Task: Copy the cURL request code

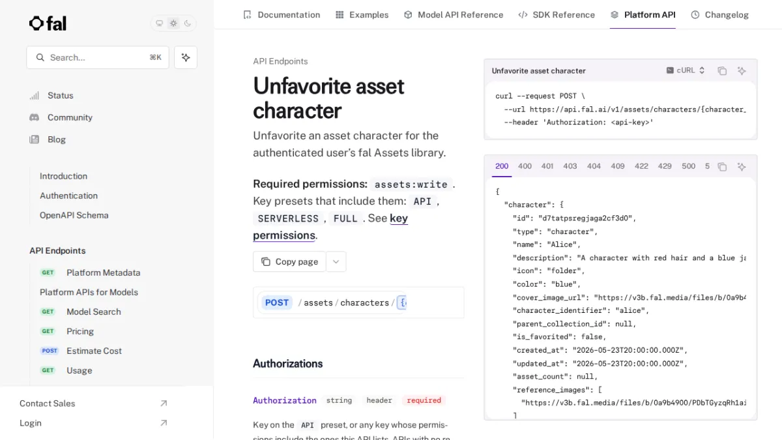Action: [x=722, y=71]
